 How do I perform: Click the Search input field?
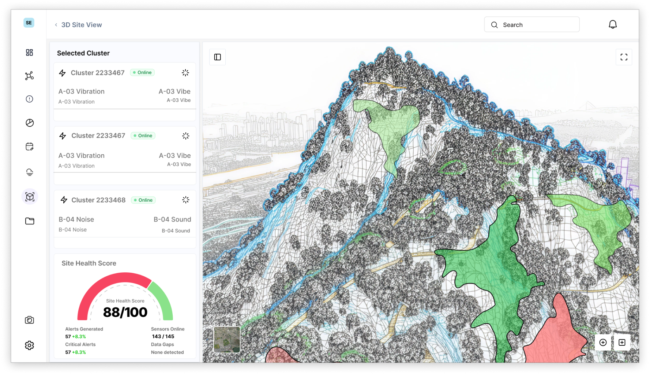click(x=532, y=24)
